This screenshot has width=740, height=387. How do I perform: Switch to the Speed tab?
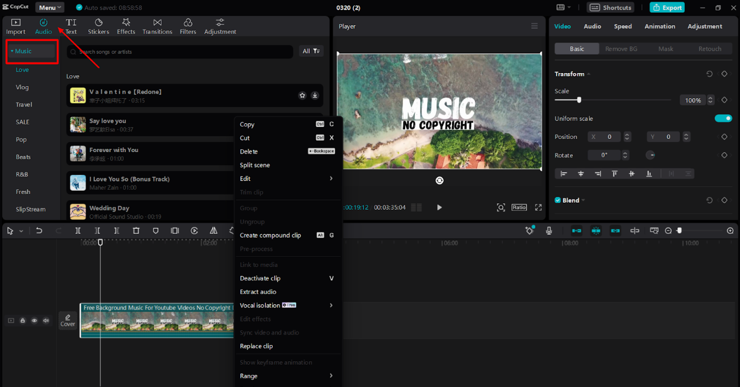click(623, 26)
